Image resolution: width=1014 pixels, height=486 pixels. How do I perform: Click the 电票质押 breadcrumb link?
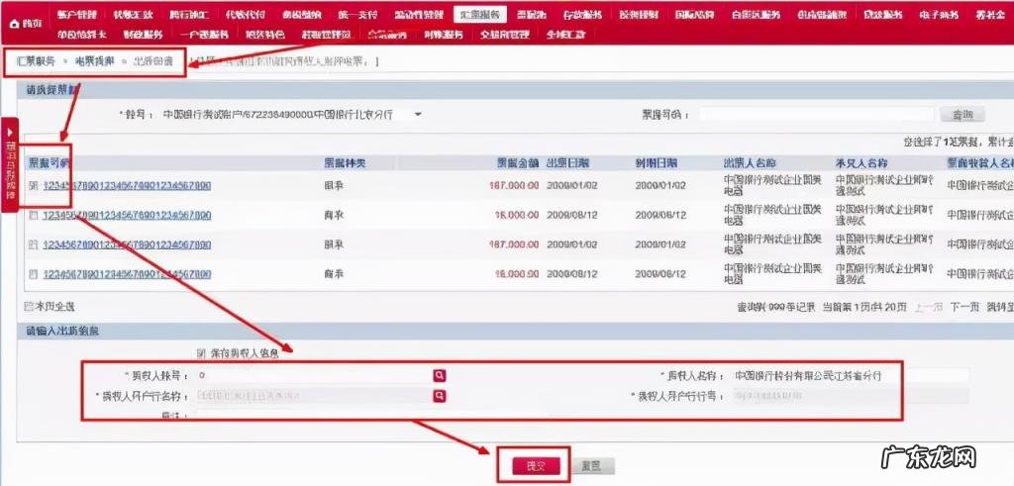pyautogui.click(x=95, y=61)
